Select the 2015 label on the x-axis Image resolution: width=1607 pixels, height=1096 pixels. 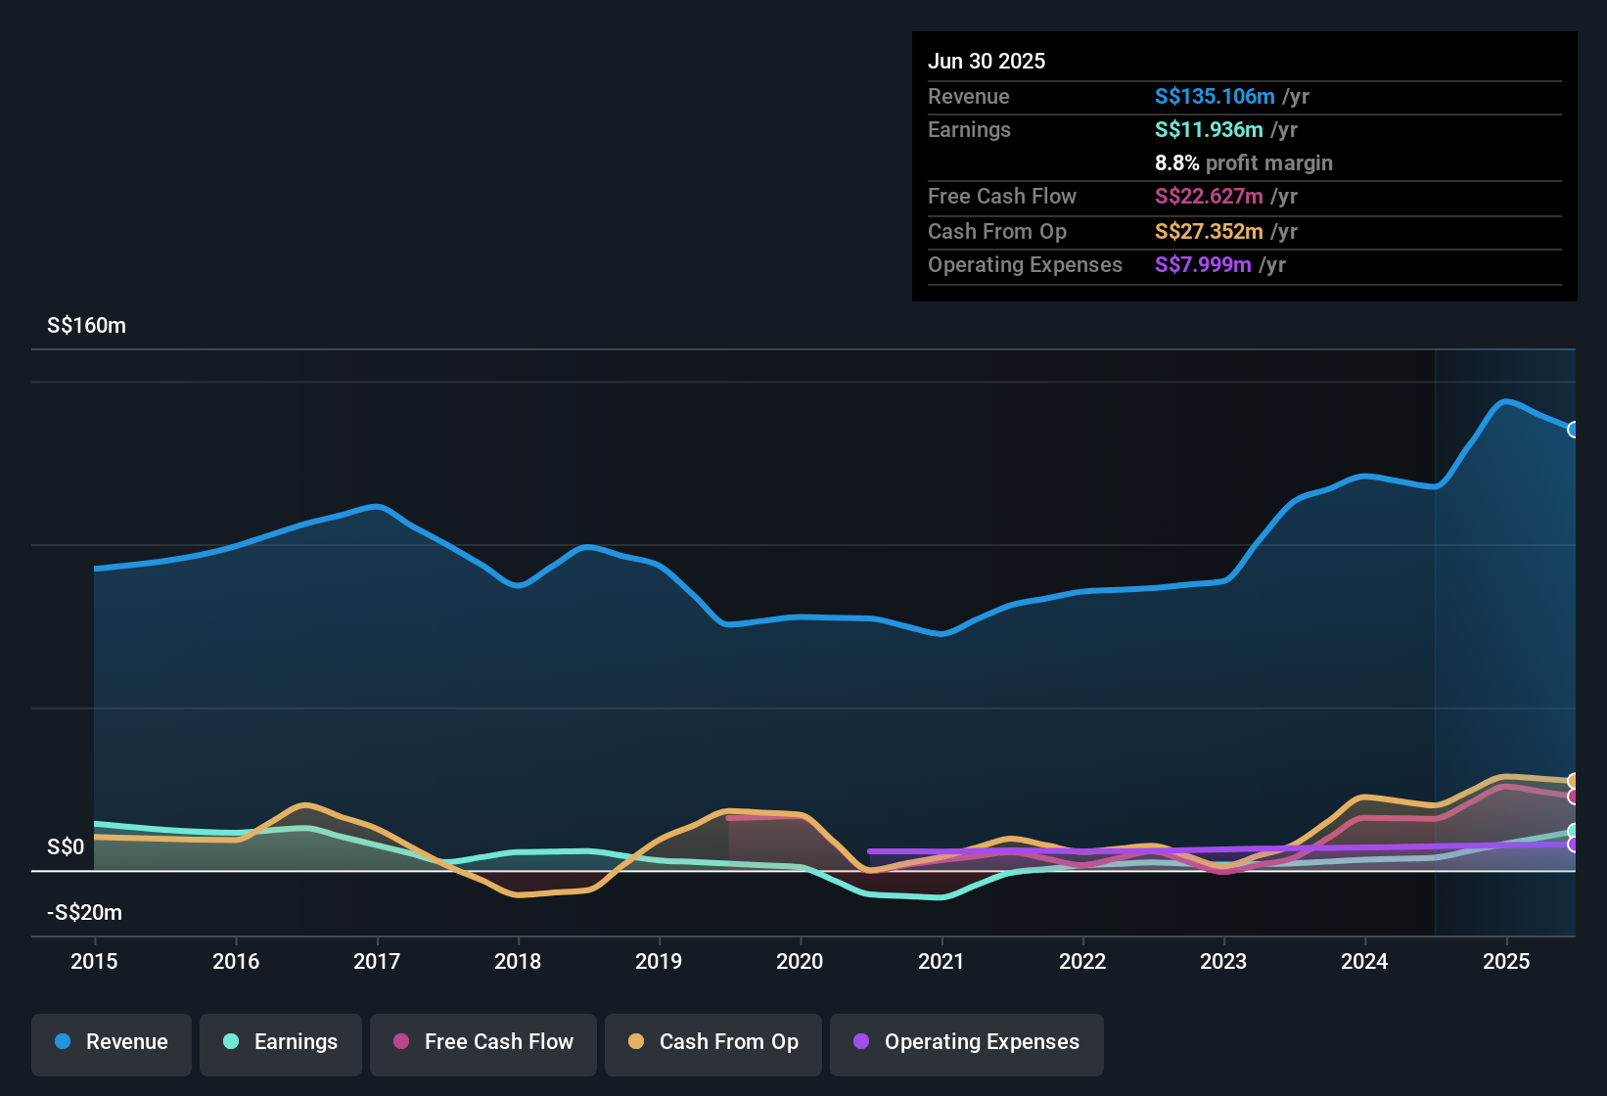[x=94, y=961]
